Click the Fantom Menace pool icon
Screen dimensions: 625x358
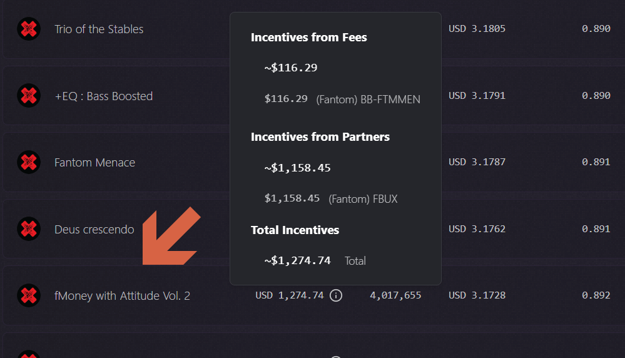pos(28,162)
